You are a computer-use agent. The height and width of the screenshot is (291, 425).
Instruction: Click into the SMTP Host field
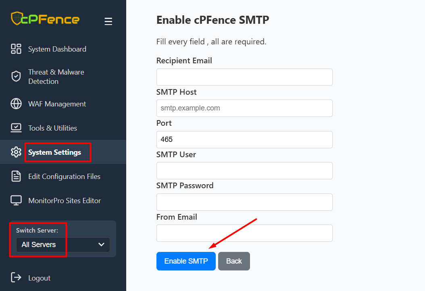click(244, 108)
